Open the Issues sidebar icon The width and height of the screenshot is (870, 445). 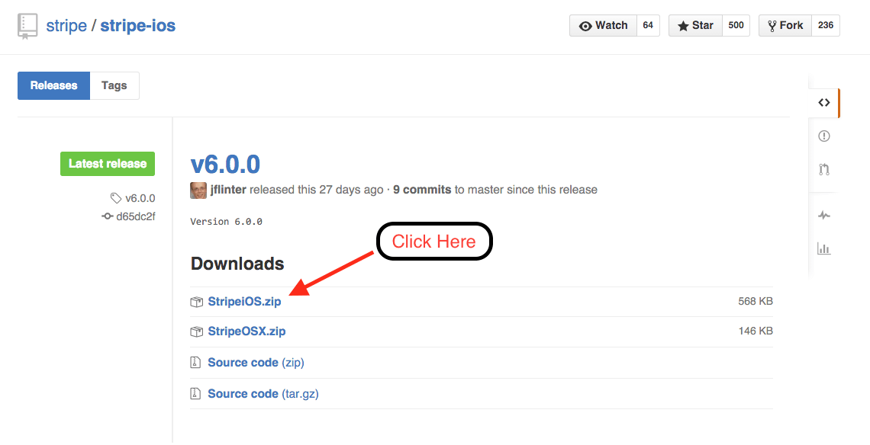point(824,136)
